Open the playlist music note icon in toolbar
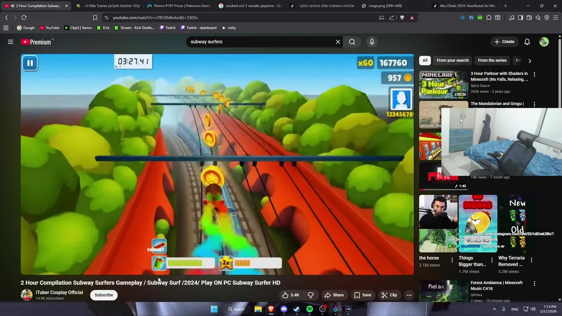This screenshot has height=316, width=562. [512, 18]
